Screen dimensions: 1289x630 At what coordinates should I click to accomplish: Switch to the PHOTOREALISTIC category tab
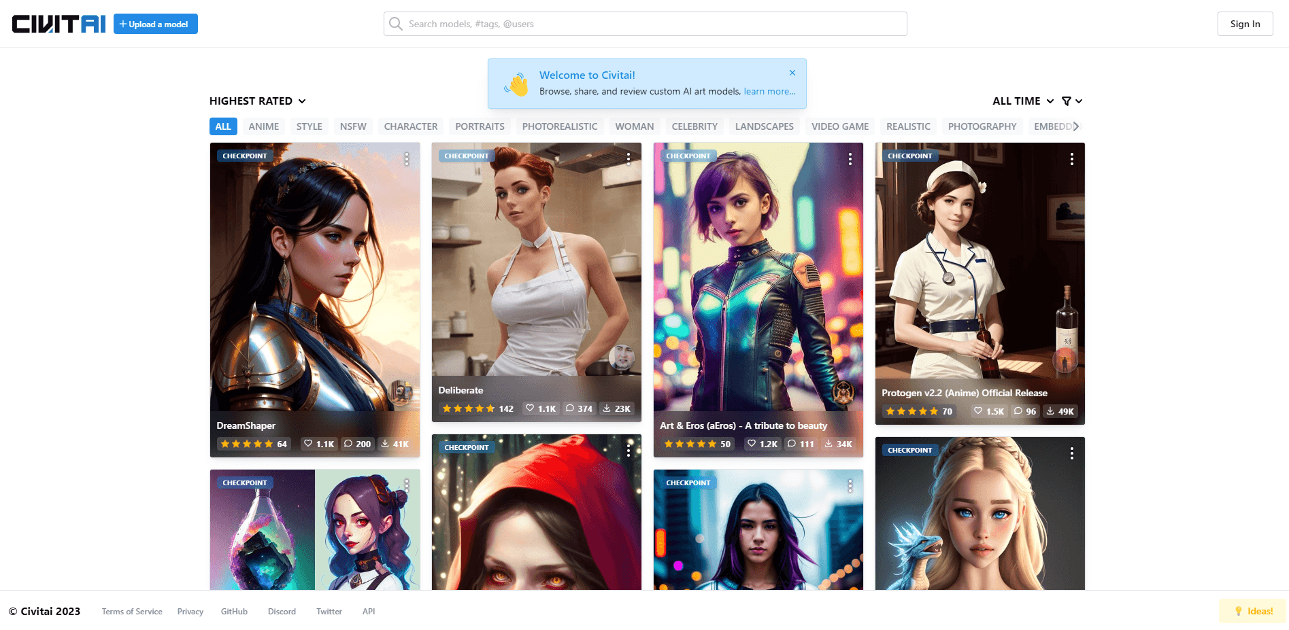click(559, 126)
